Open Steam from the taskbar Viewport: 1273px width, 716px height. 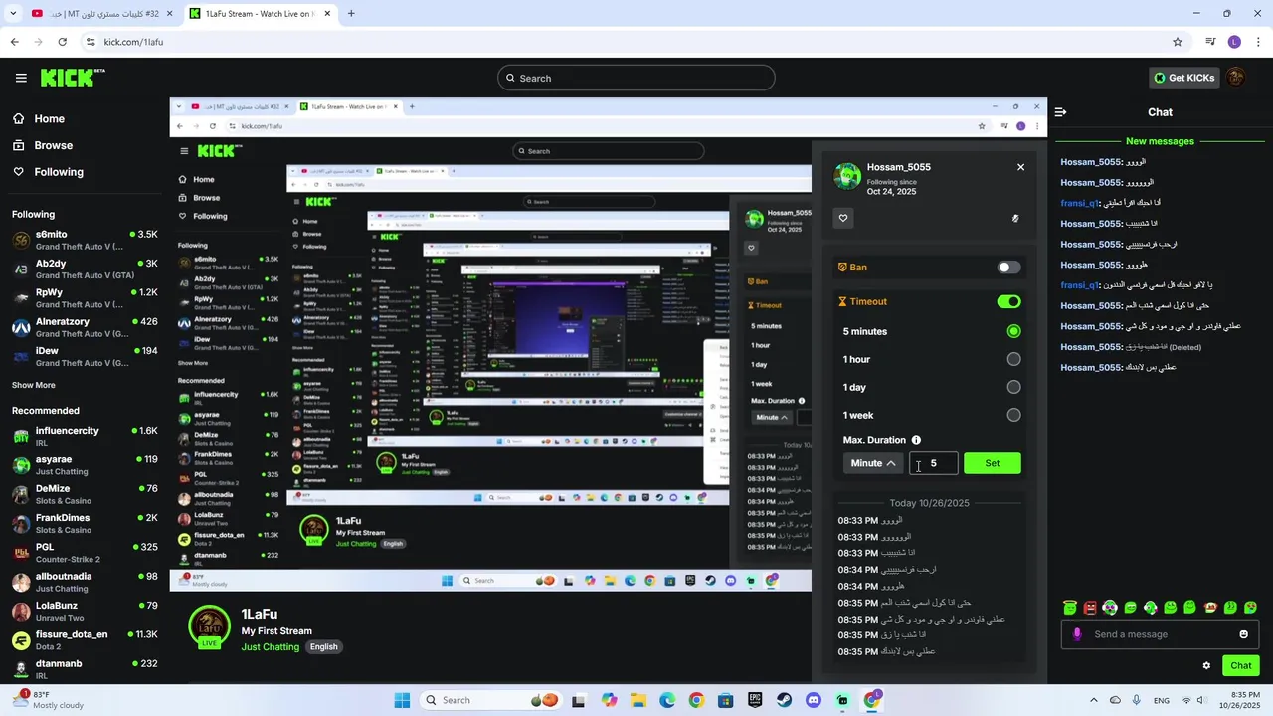(x=784, y=700)
